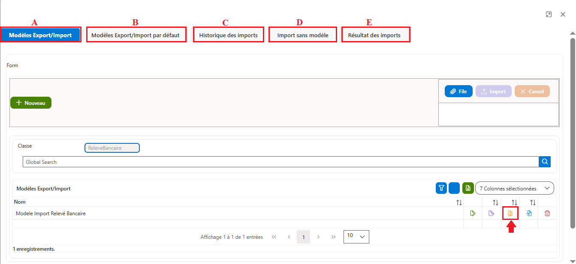Click the blank blue button beside filter

pyautogui.click(x=454, y=188)
